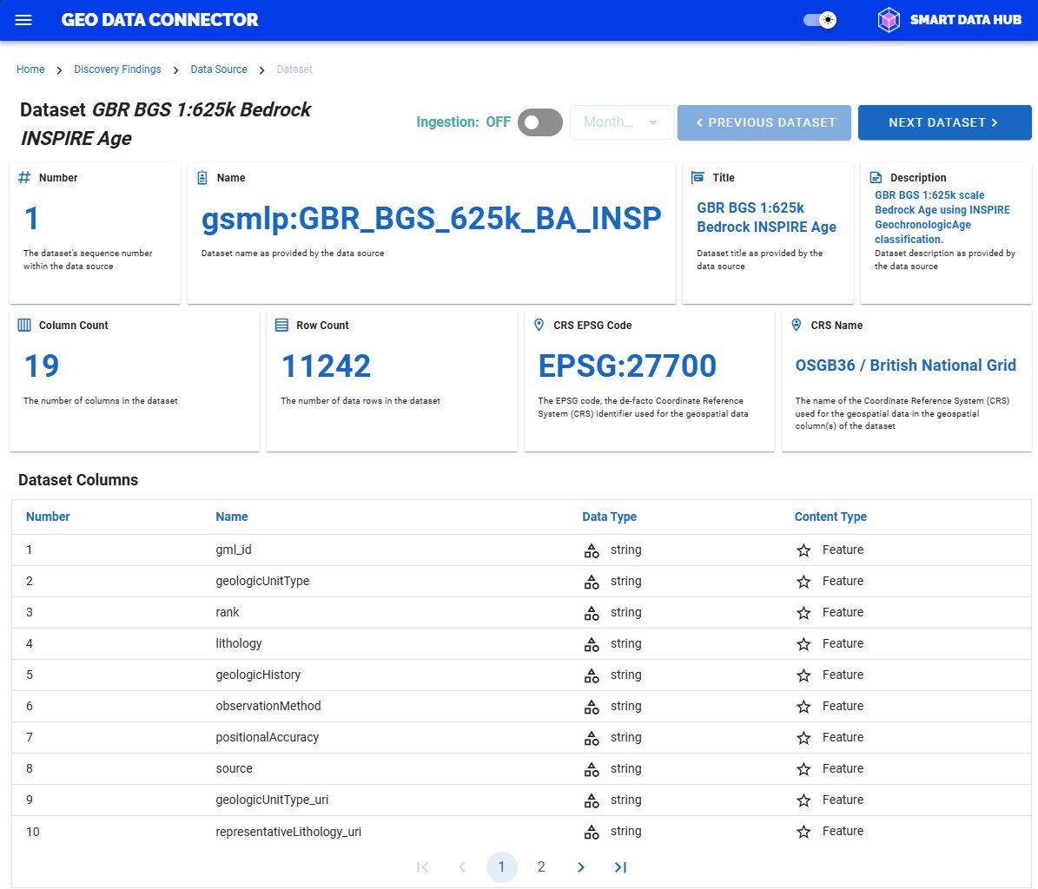Click the star icon for gml_id row

[803, 550]
